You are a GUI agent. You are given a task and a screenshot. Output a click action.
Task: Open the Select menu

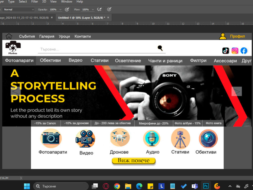(23, 2)
